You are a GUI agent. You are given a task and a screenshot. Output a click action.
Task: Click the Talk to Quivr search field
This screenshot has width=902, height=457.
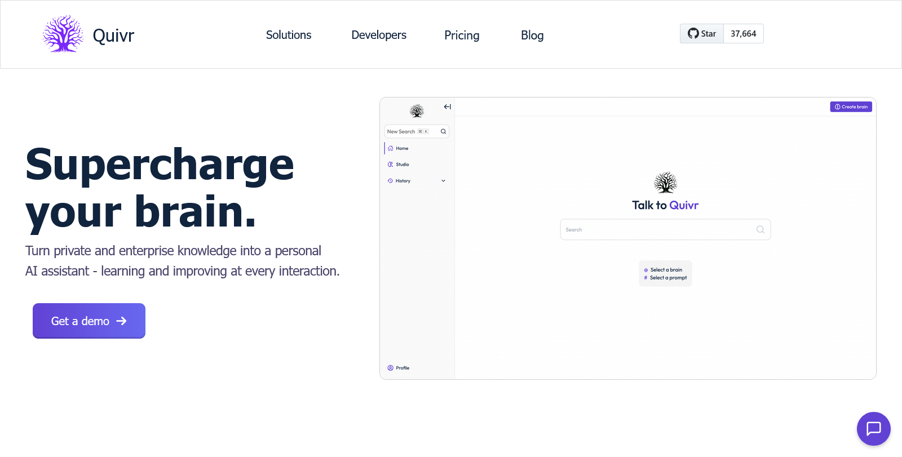[x=665, y=229]
